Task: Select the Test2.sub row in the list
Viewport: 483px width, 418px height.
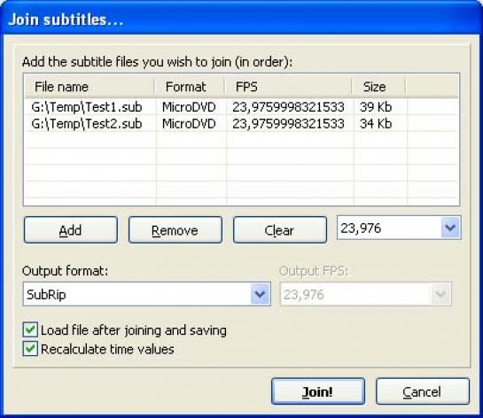Action: click(241, 124)
